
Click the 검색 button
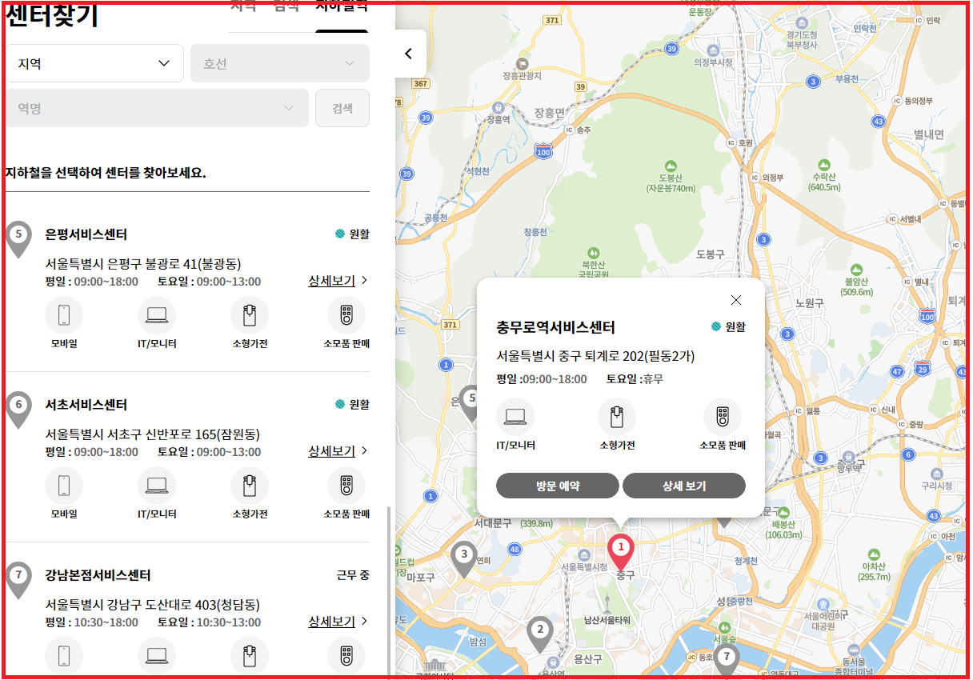click(342, 108)
